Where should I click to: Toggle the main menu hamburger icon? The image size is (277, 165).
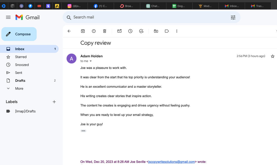pos(8,17)
